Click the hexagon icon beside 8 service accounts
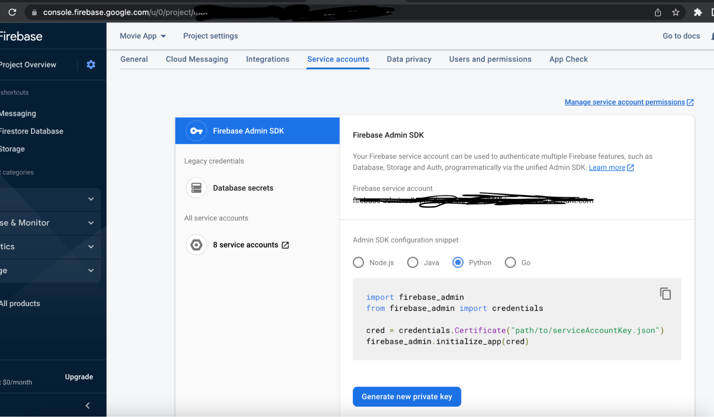Image resolution: width=714 pixels, height=417 pixels. click(x=196, y=245)
